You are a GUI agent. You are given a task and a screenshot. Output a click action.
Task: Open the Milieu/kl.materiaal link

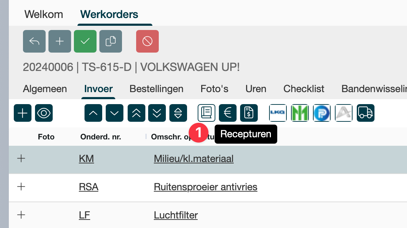[x=194, y=159]
